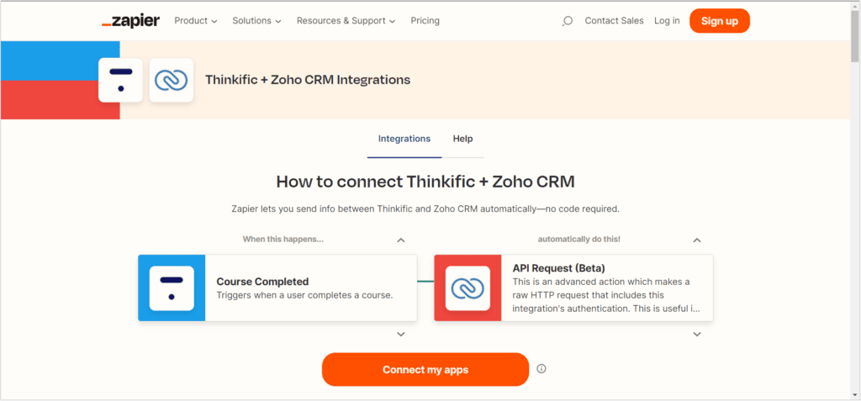Image resolution: width=861 pixels, height=401 pixels.
Task: Click the Connect my apps button
Action: pos(425,370)
